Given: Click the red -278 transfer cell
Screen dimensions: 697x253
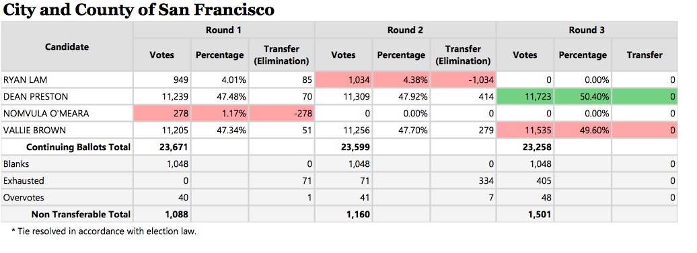Looking at the screenshot, I should click(x=282, y=114).
